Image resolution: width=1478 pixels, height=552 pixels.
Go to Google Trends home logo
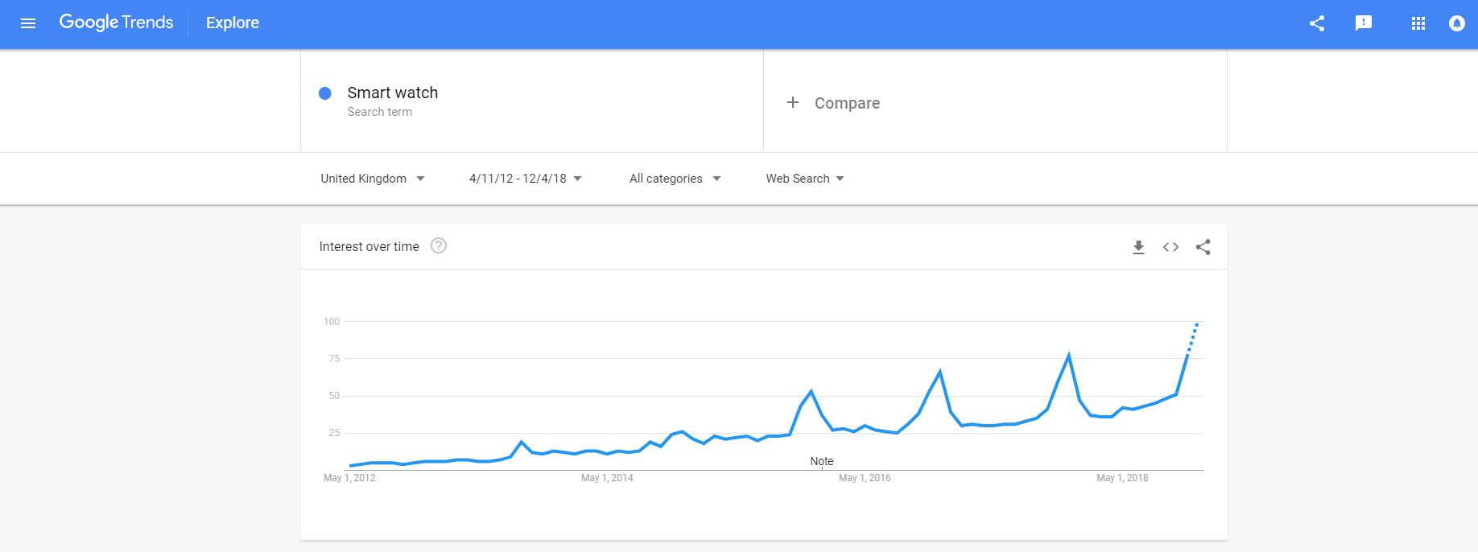116,23
